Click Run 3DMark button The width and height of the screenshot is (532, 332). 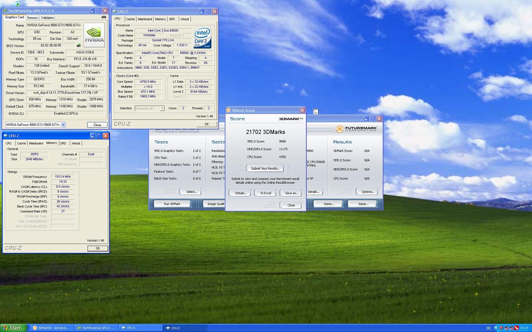(172, 204)
